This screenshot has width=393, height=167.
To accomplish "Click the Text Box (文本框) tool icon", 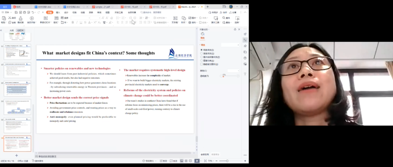I will (175, 18).
